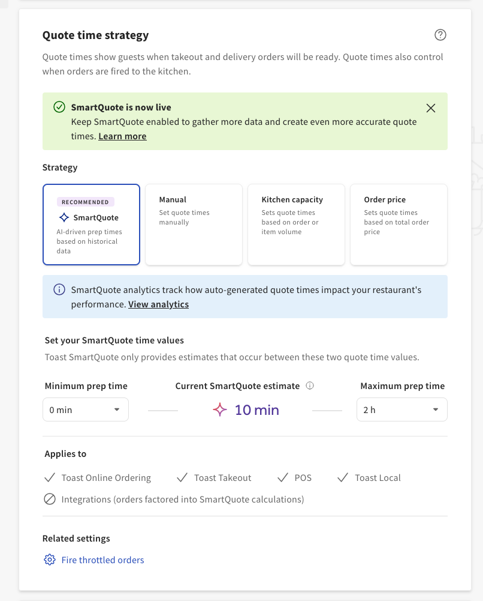Click the prohibited icon next to Integrations
483x601 pixels.
(x=50, y=499)
